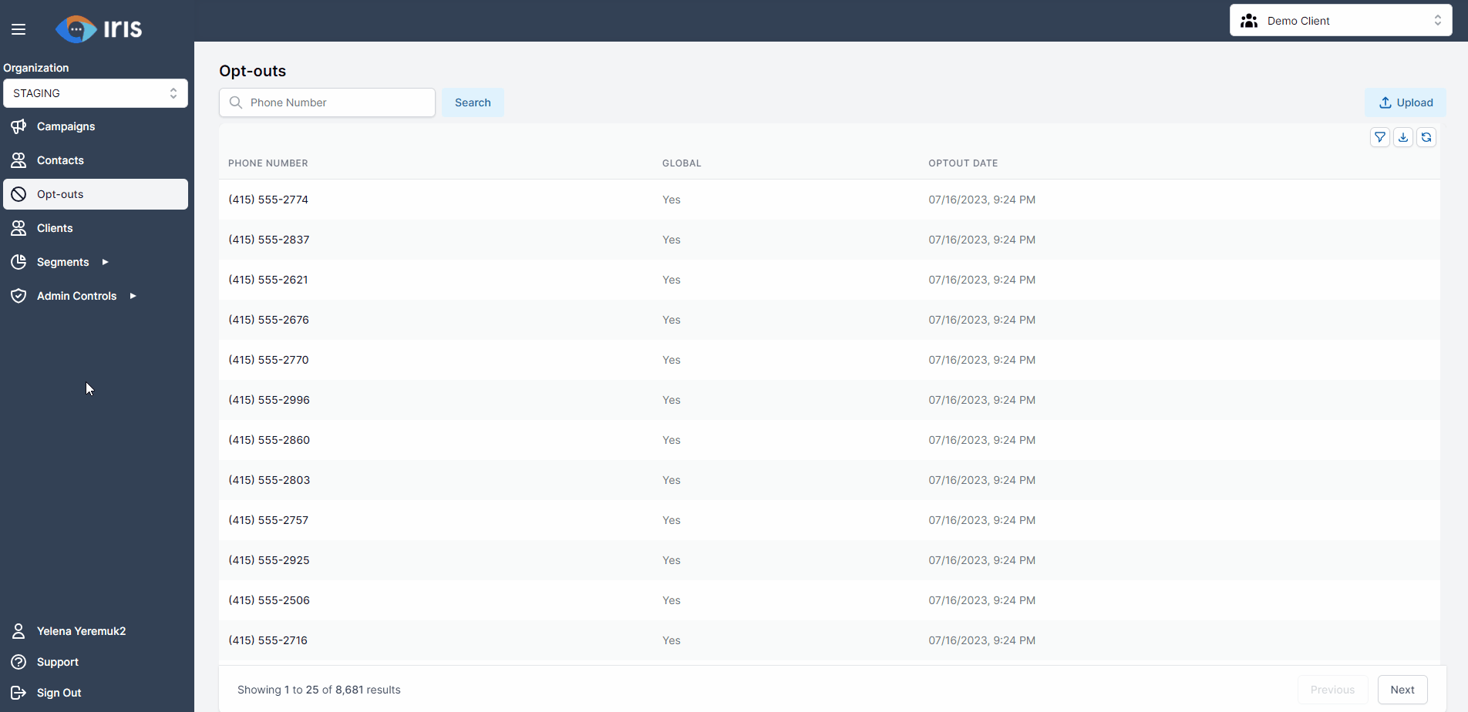Click opt-out date in the (415) 555-2996 row
Screen dimensions: 1468x712
point(981,400)
